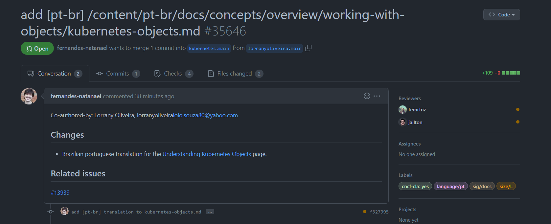Click the Conversation tab speech bubble icon
This screenshot has width=551, height=224.
click(31, 74)
